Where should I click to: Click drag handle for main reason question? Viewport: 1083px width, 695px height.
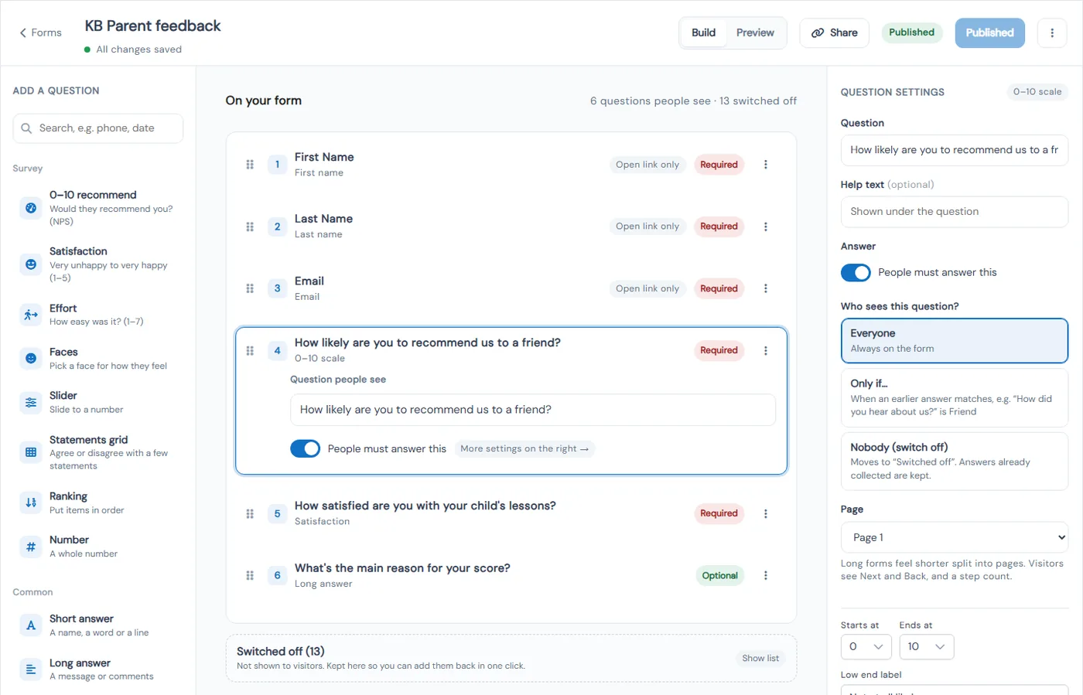coord(250,575)
